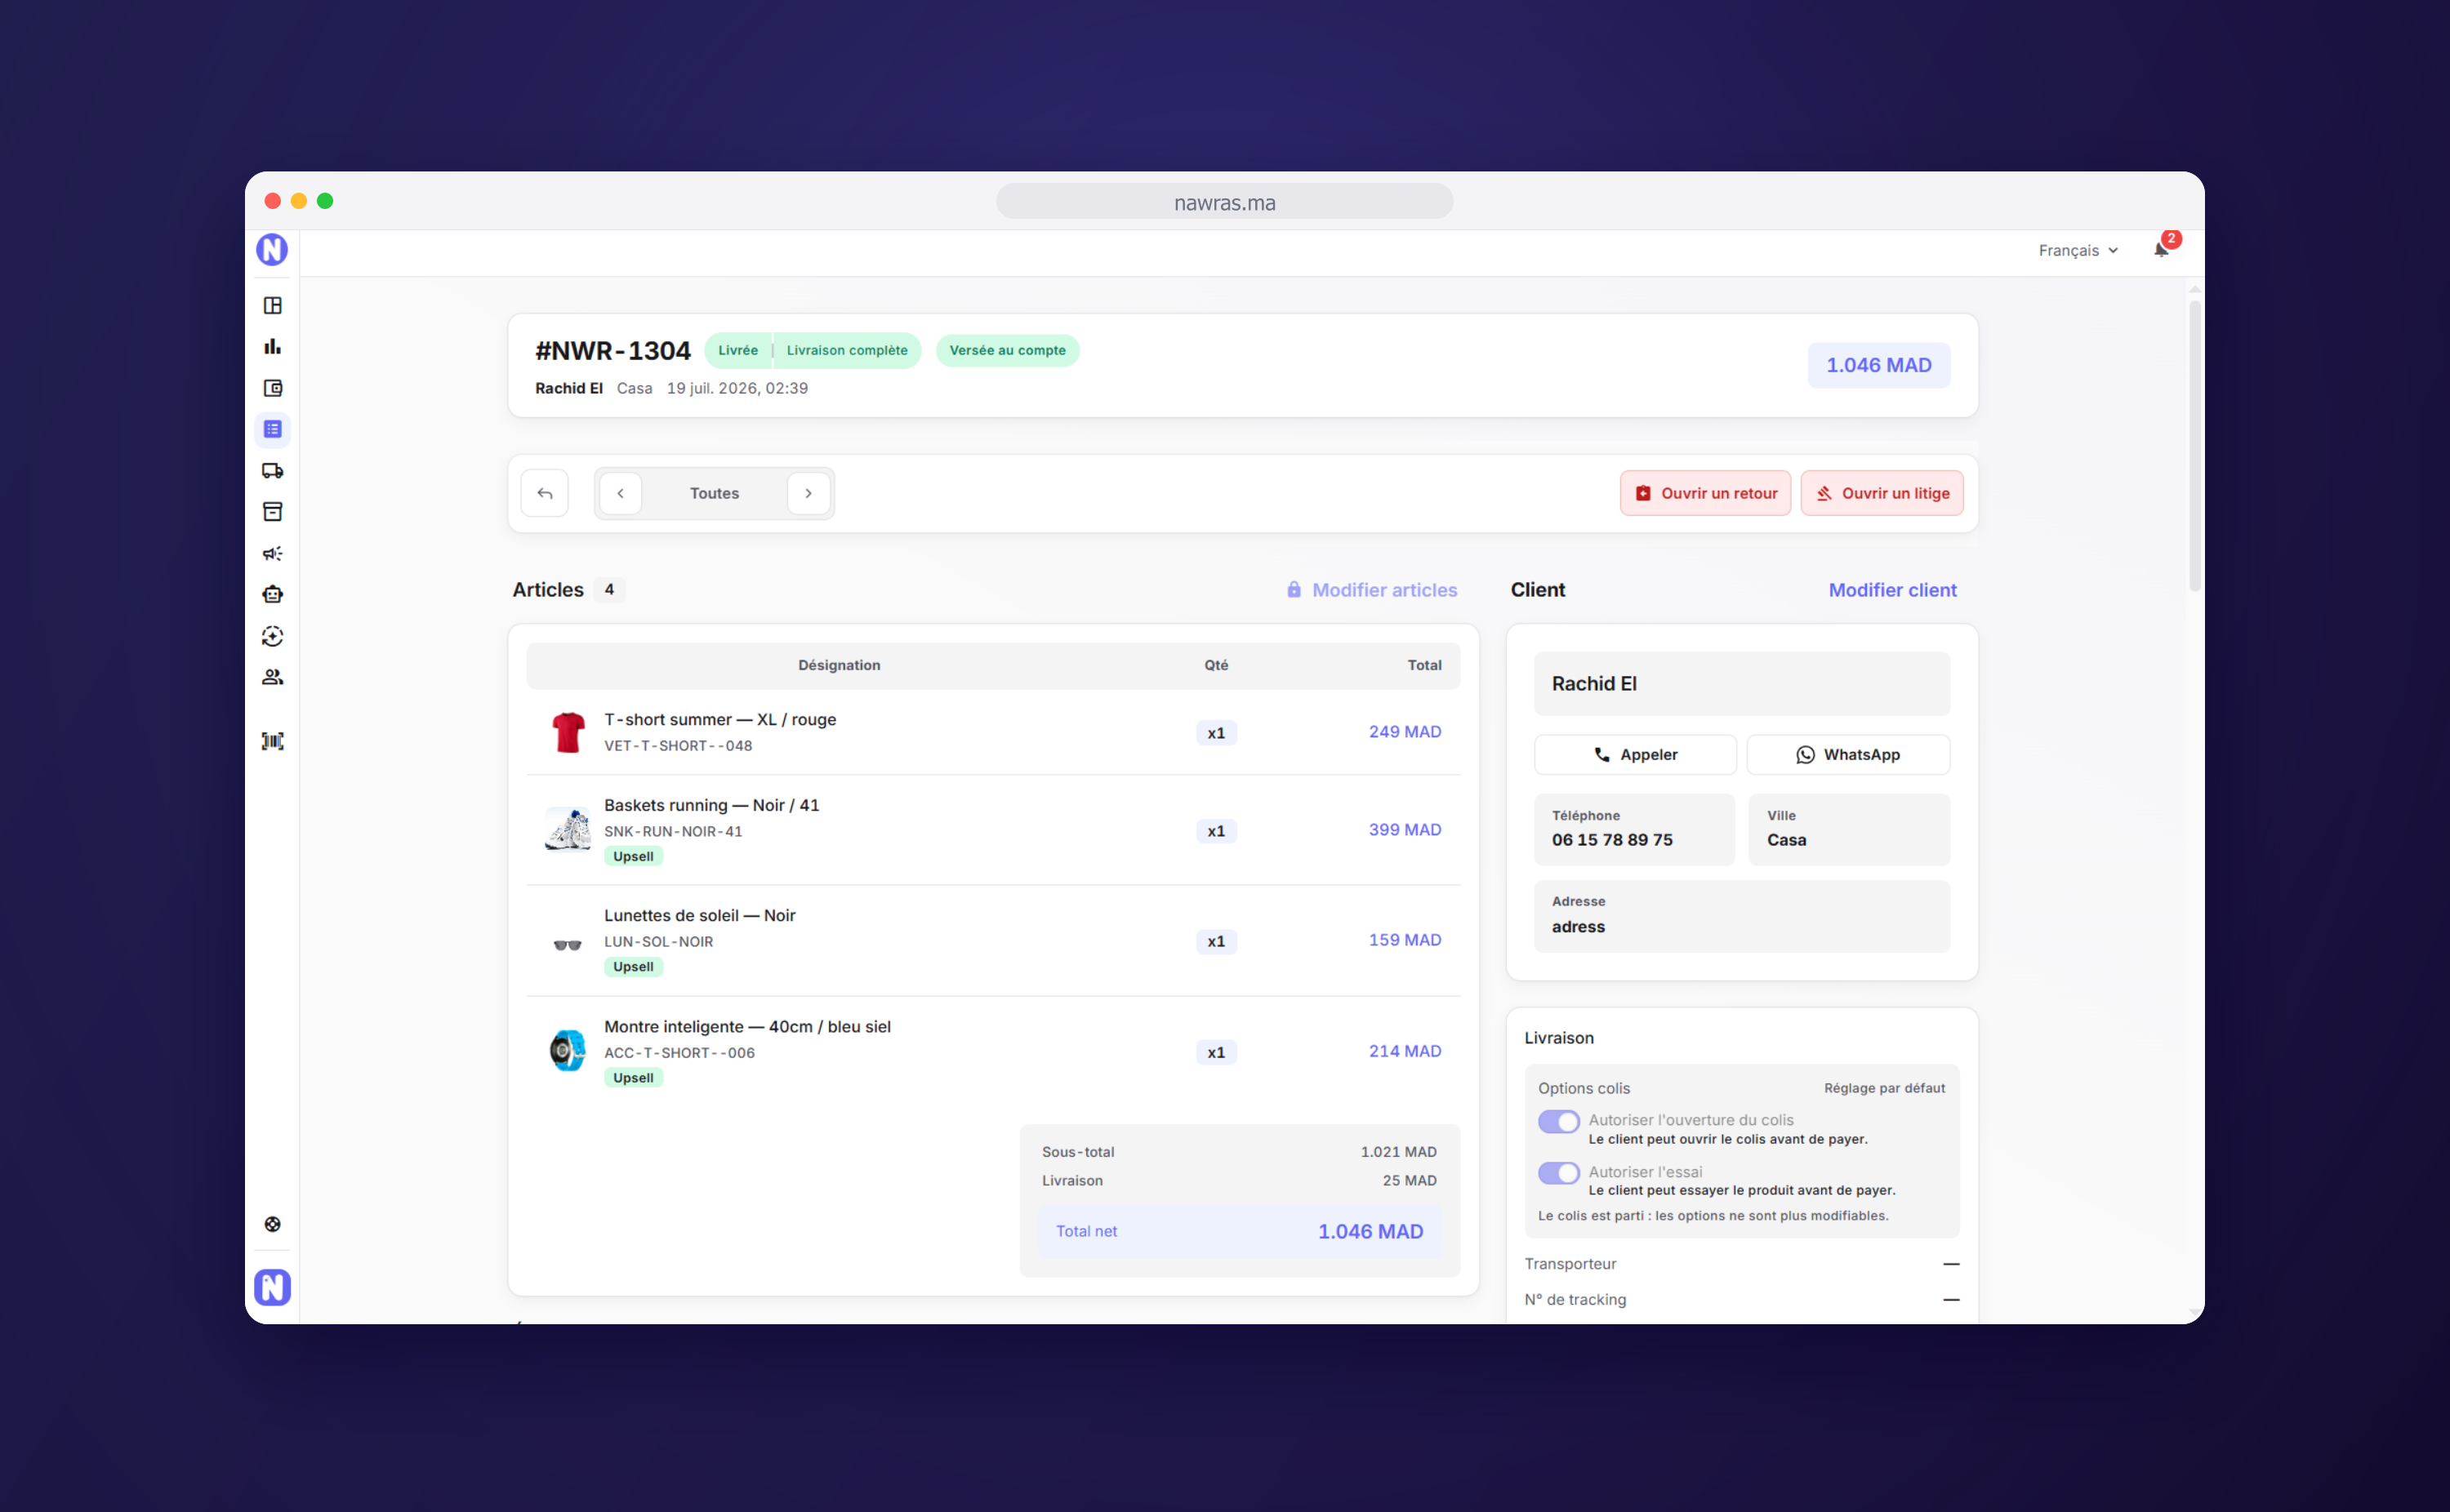The image size is (2450, 1512).
Task: Toggle Autoriser l'ouverture du colis switch
Action: [x=1558, y=1121]
